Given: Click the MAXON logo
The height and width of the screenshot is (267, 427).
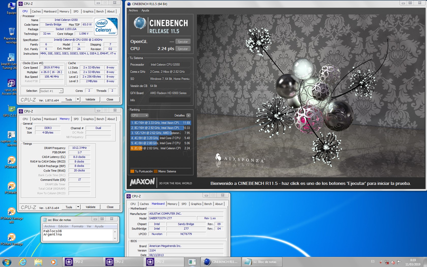Looking at the screenshot, I should pyautogui.click(x=142, y=182).
